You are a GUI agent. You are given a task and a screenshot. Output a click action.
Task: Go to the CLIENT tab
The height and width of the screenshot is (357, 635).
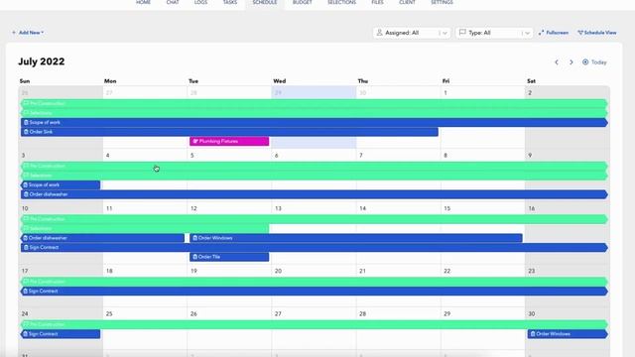point(407,2)
